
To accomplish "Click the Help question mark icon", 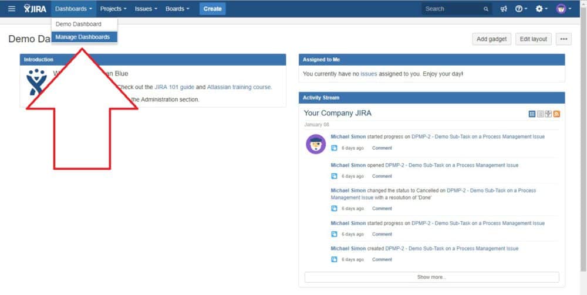I will point(518,9).
